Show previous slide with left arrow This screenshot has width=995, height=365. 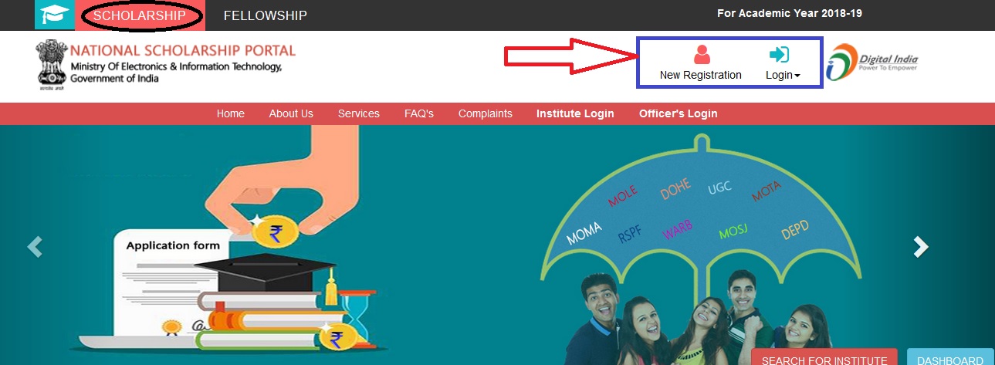point(35,246)
